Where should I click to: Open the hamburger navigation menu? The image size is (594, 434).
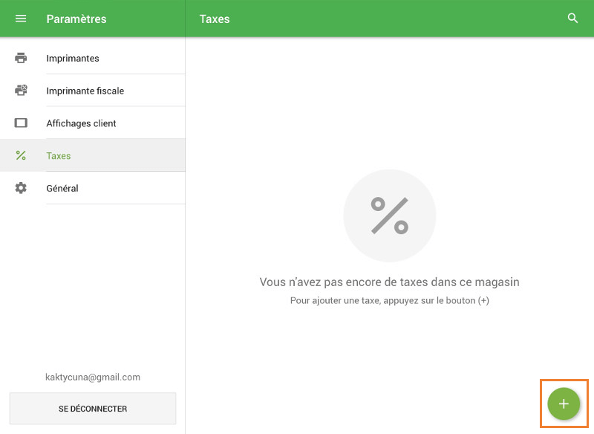click(21, 19)
